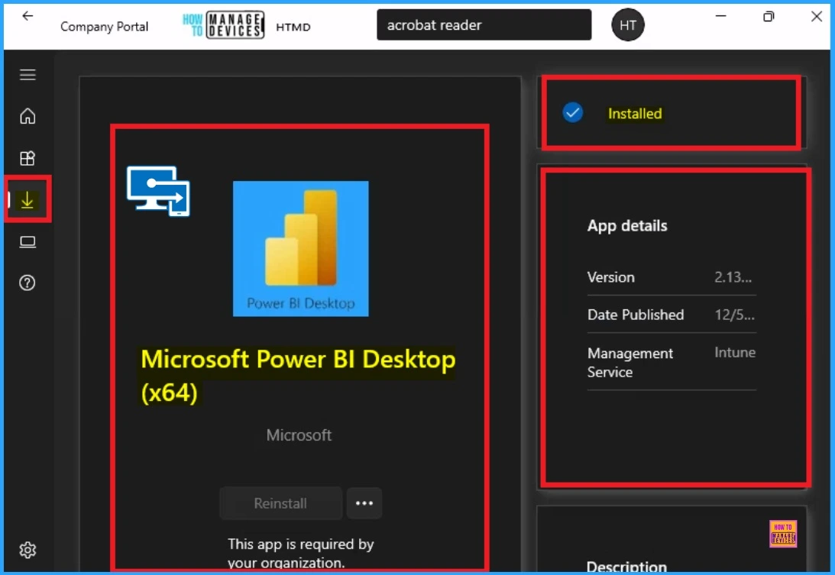Screen dimensions: 835x575
Task: Expand the hamburger navigation menu
Action: pyautogui.click(x=28, y=75)
